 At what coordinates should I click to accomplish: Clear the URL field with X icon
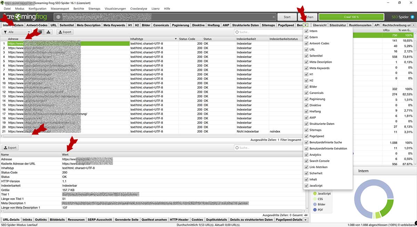pyautogui.click(x=273, y=17)
